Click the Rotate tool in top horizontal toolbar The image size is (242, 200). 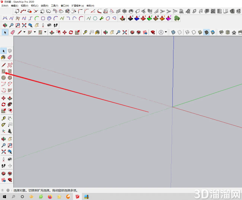click(71, 32)
